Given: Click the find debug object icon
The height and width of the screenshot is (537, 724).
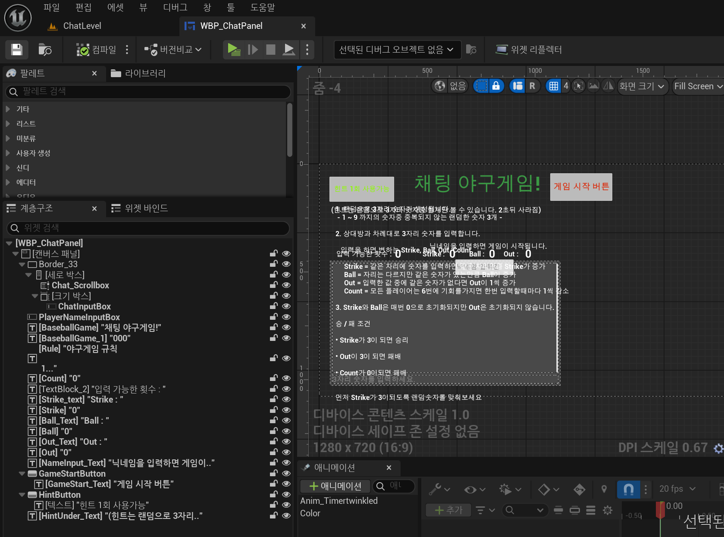Looking at the screenshot, I should 471,50.
